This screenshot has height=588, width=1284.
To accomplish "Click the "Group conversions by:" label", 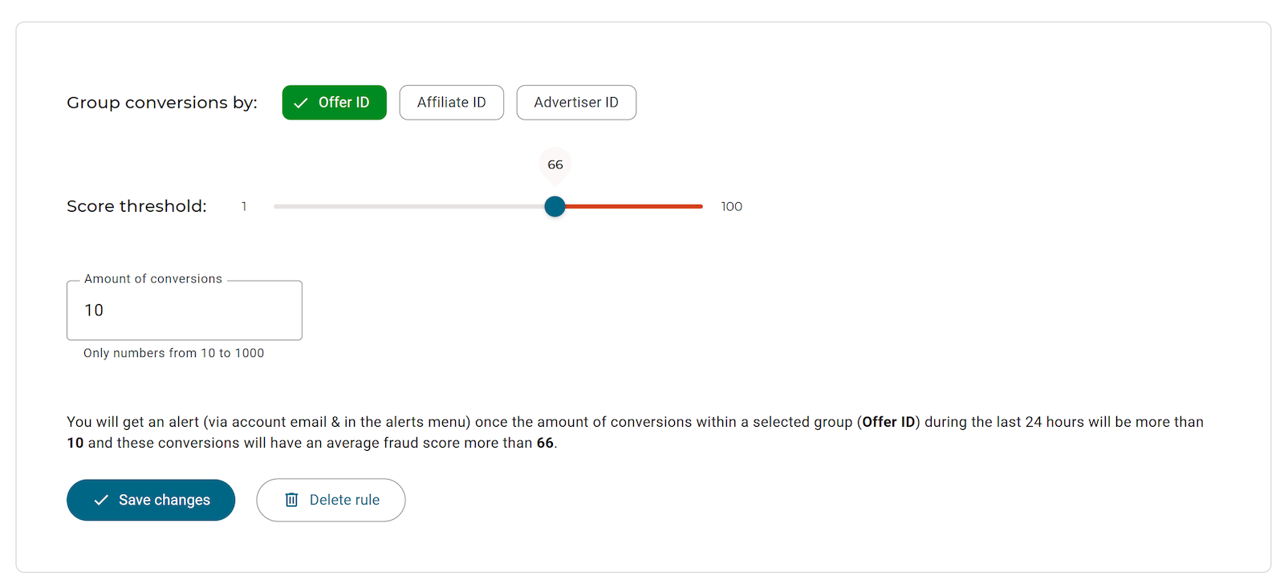I will pyautogui.click(x=162, y=103).
